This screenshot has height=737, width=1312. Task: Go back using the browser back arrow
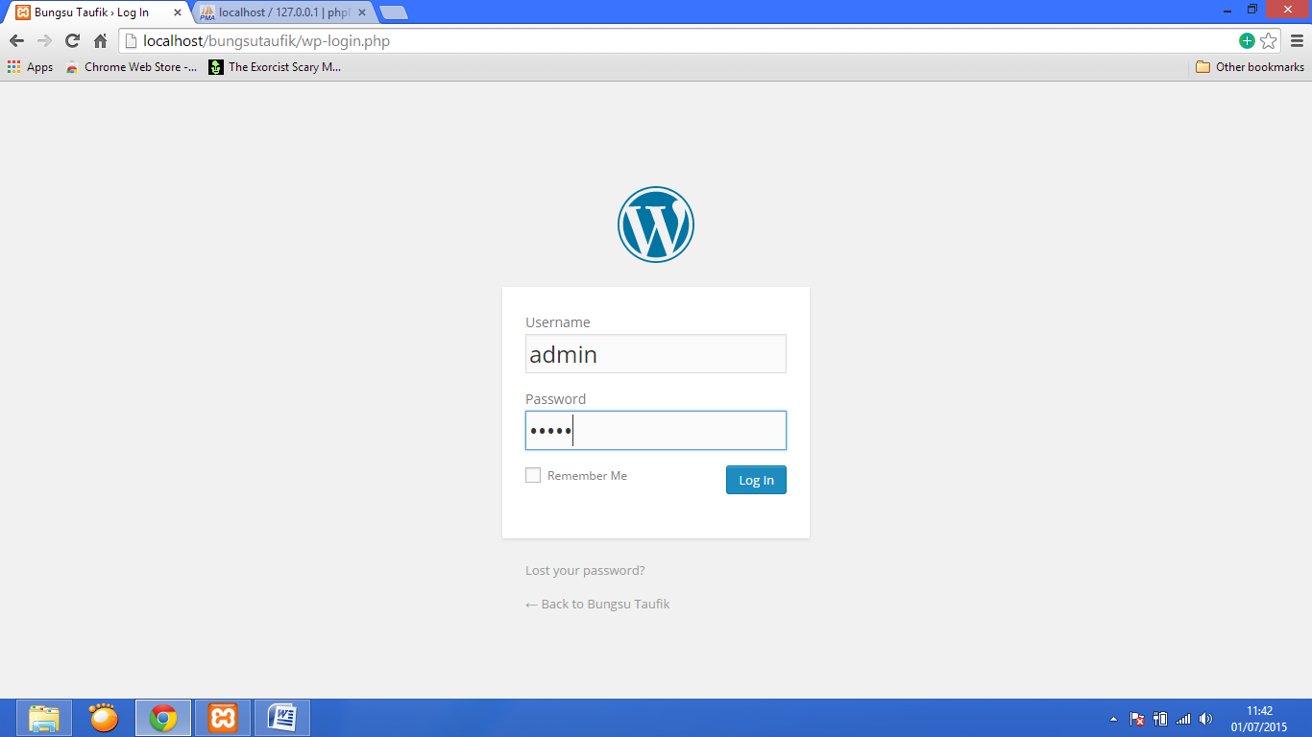[16, 40]
